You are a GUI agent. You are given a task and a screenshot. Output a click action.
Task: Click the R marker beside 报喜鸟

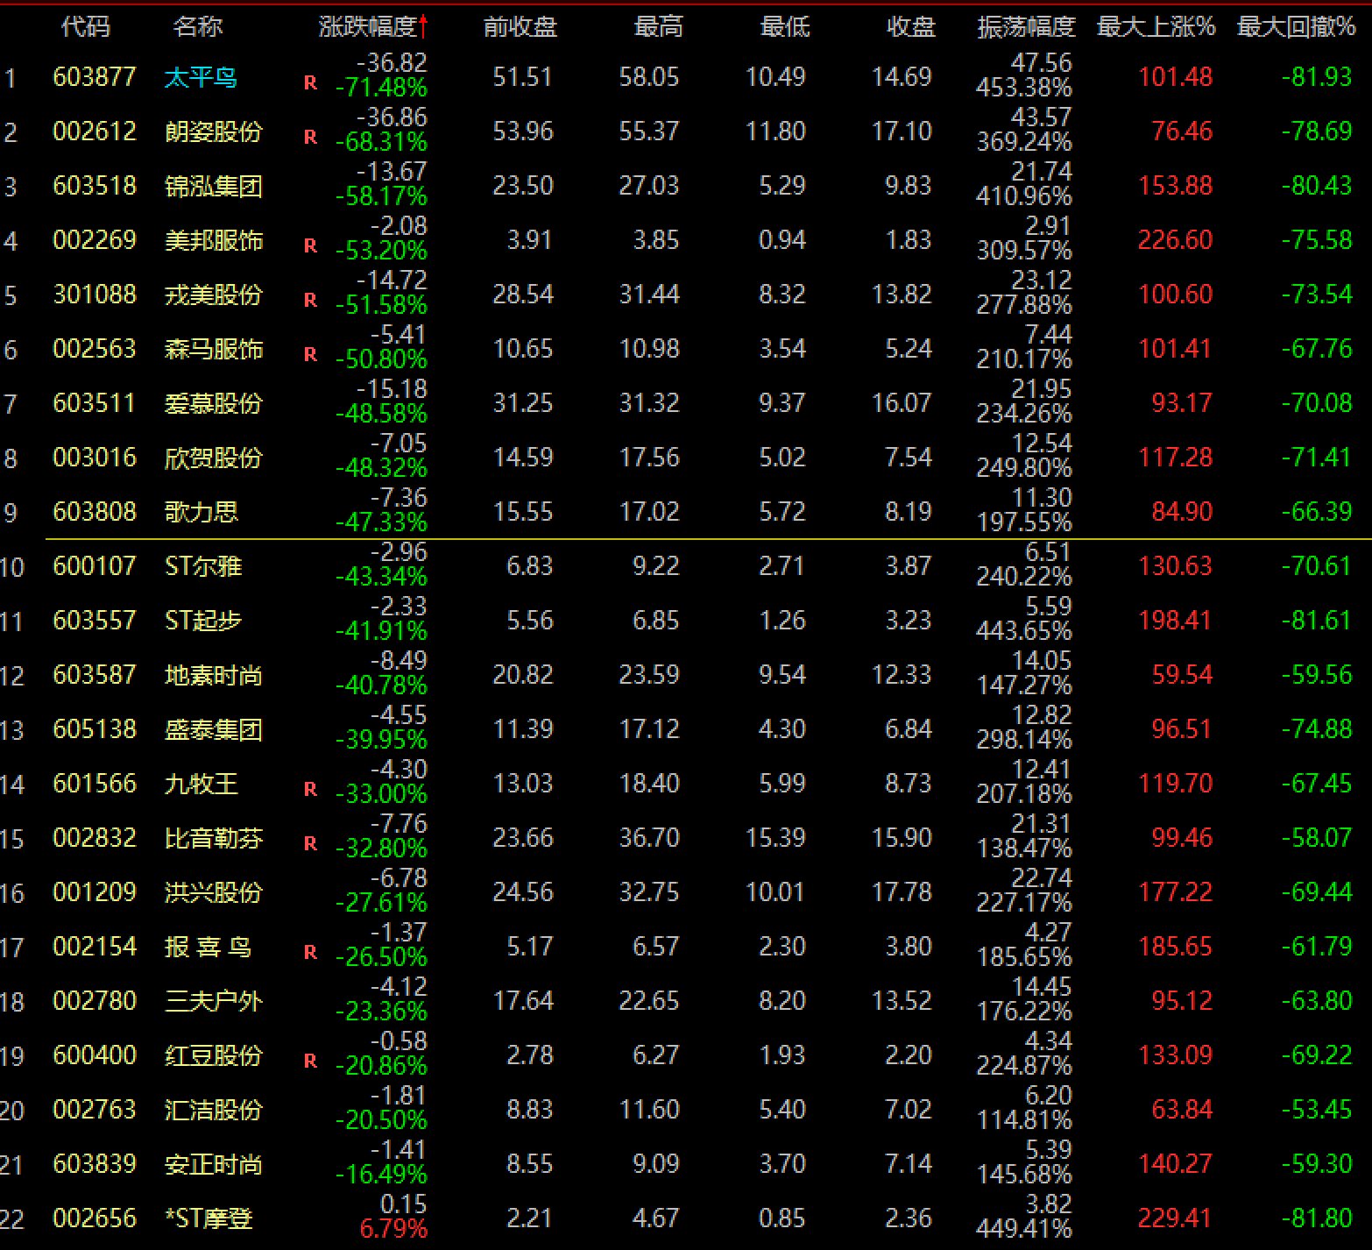[x=310, y=953]
